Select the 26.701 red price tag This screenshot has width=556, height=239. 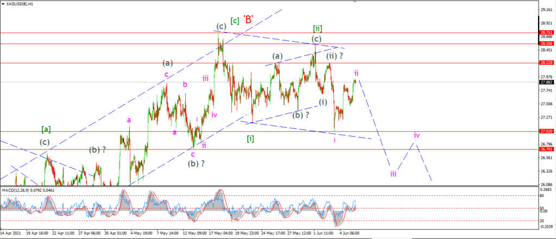point(545,149)
